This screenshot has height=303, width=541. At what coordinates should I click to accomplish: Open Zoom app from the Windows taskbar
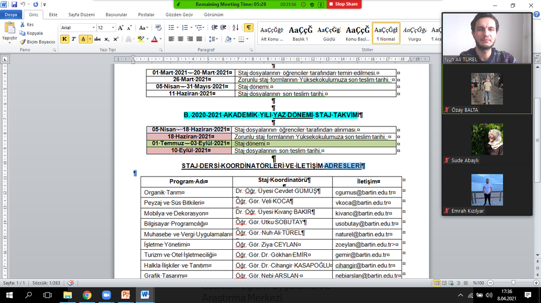click(x=106, y=295)
